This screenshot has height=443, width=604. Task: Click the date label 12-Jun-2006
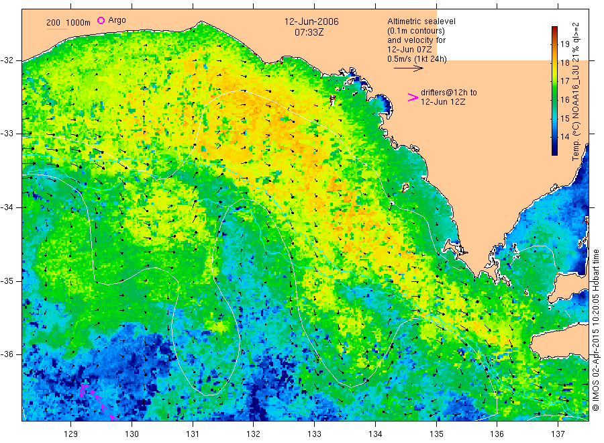coord(311,21)
